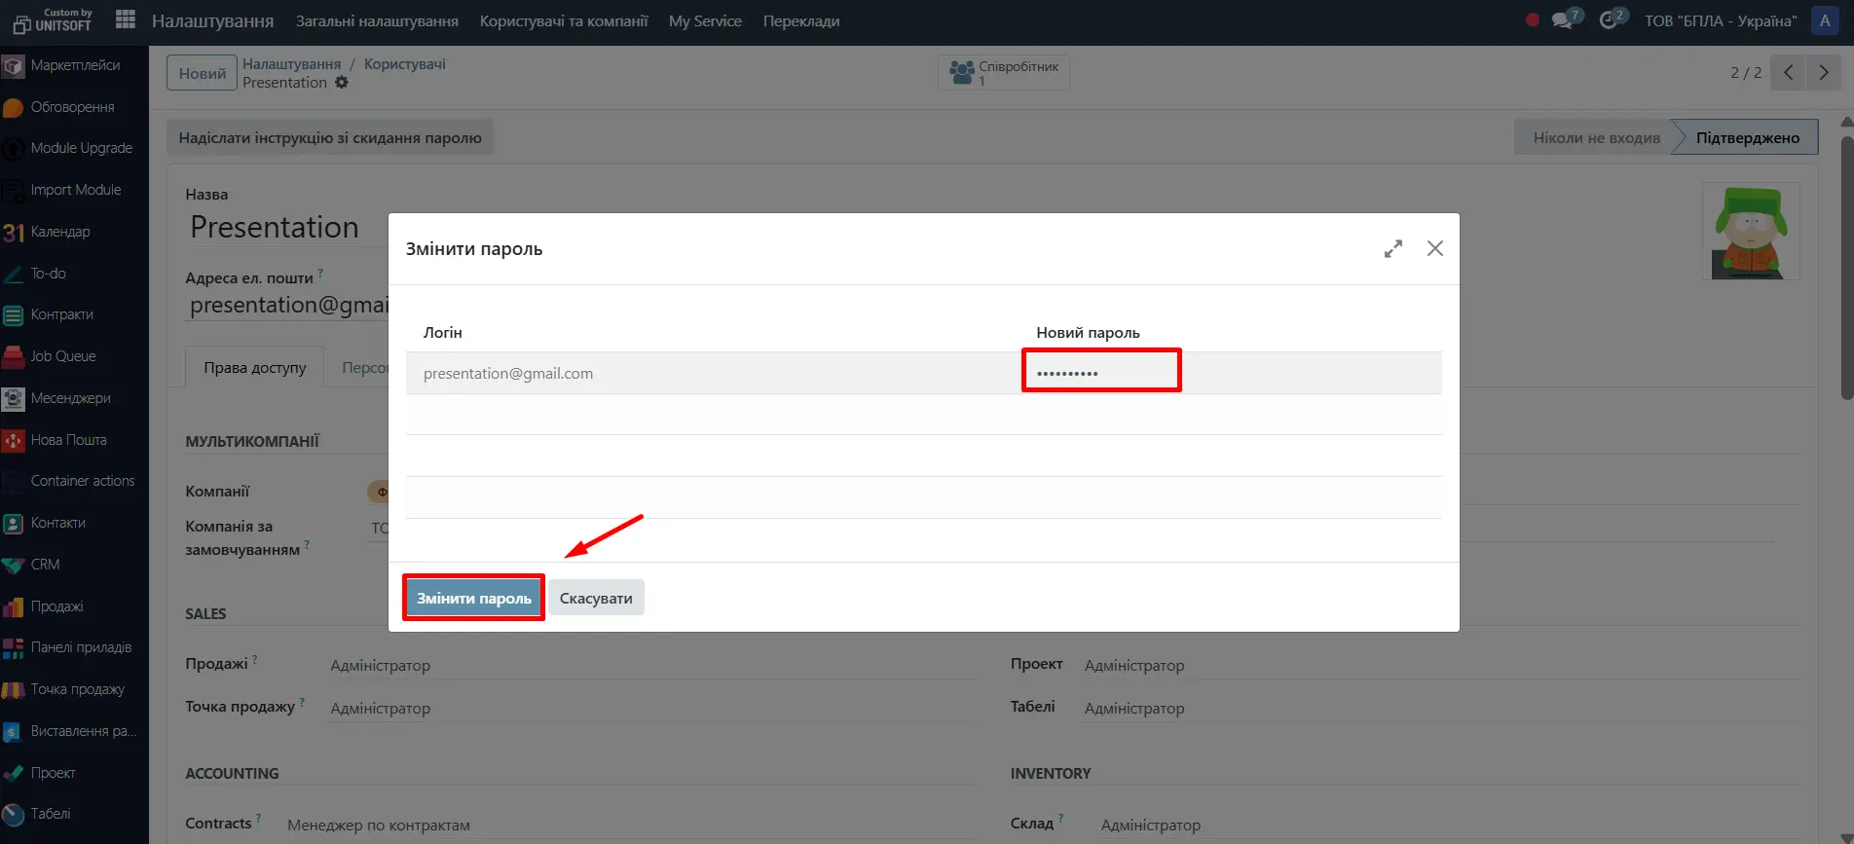Open the chat messages icon in top bar
Image resolution: width=1854 pixels, height=844 pixels.
(x=1564, y=20)
